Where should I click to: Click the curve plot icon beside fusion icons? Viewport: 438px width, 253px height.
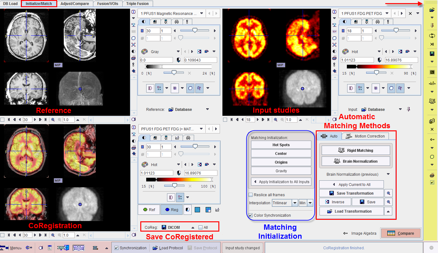(217, 210)
